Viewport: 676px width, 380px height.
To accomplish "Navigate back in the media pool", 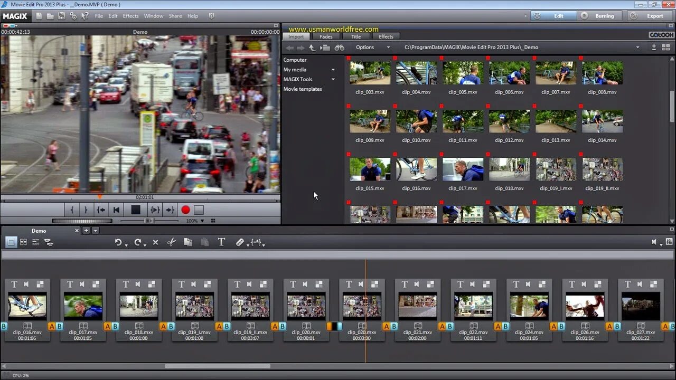I will 290,47.
